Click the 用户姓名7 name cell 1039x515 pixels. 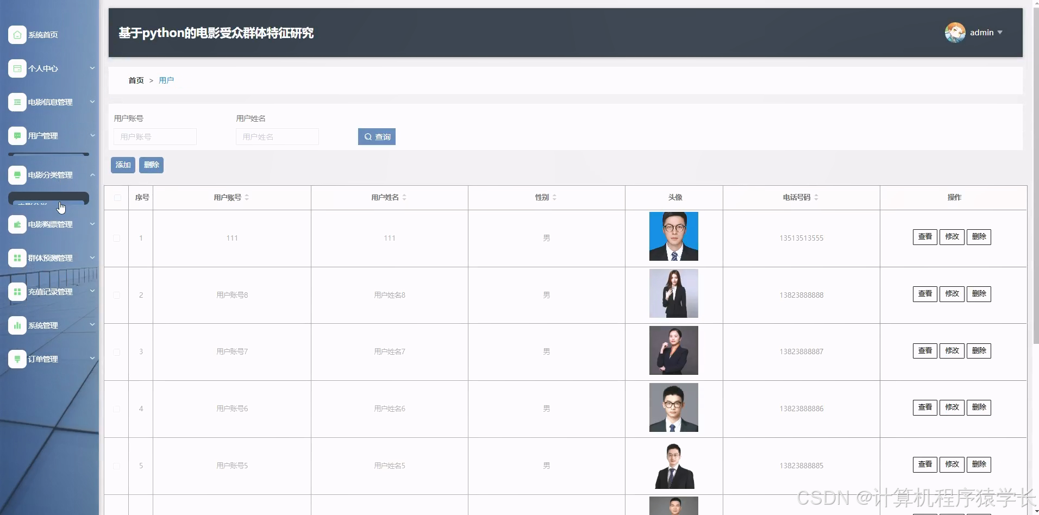[x=390, y=351]
